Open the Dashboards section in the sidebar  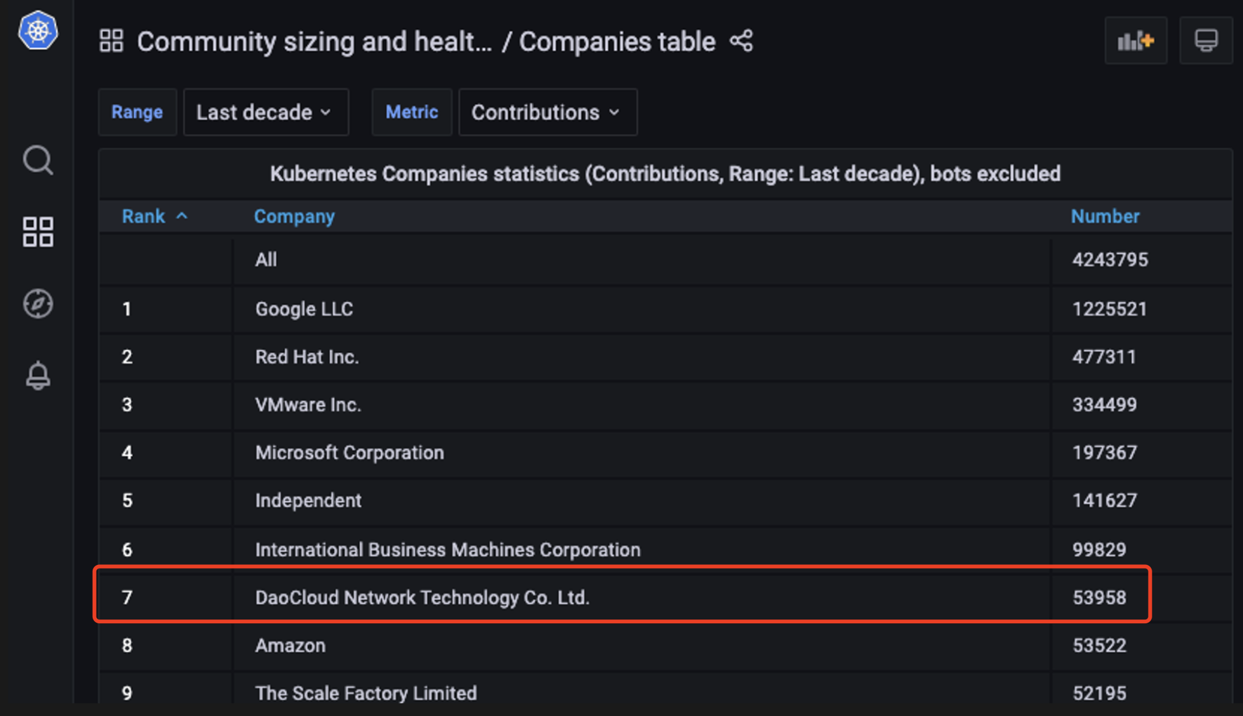pos(37,232)
